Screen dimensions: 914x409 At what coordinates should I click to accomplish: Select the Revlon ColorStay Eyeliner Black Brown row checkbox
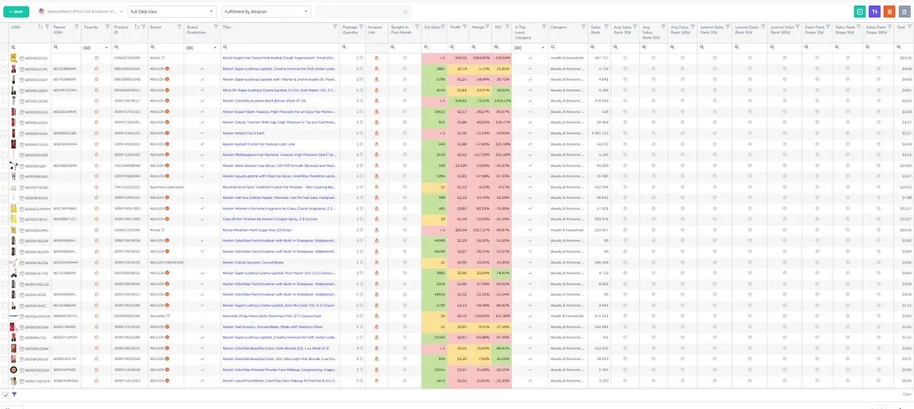click(x=5, y=100)
